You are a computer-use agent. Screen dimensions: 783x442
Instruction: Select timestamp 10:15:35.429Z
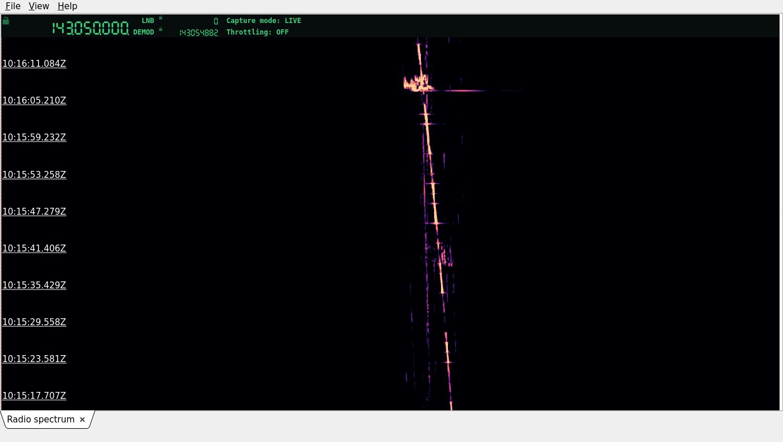(35, 285)
